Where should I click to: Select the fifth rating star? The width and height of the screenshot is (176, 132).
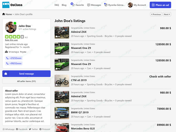(x=22, y=37)
